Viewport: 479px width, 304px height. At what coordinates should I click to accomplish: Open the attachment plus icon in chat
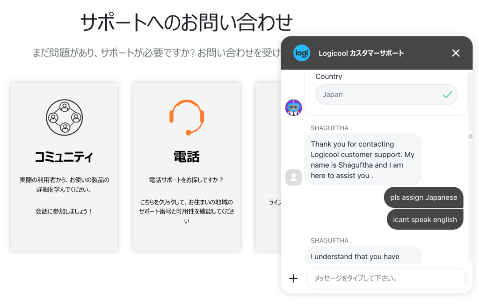293,278
